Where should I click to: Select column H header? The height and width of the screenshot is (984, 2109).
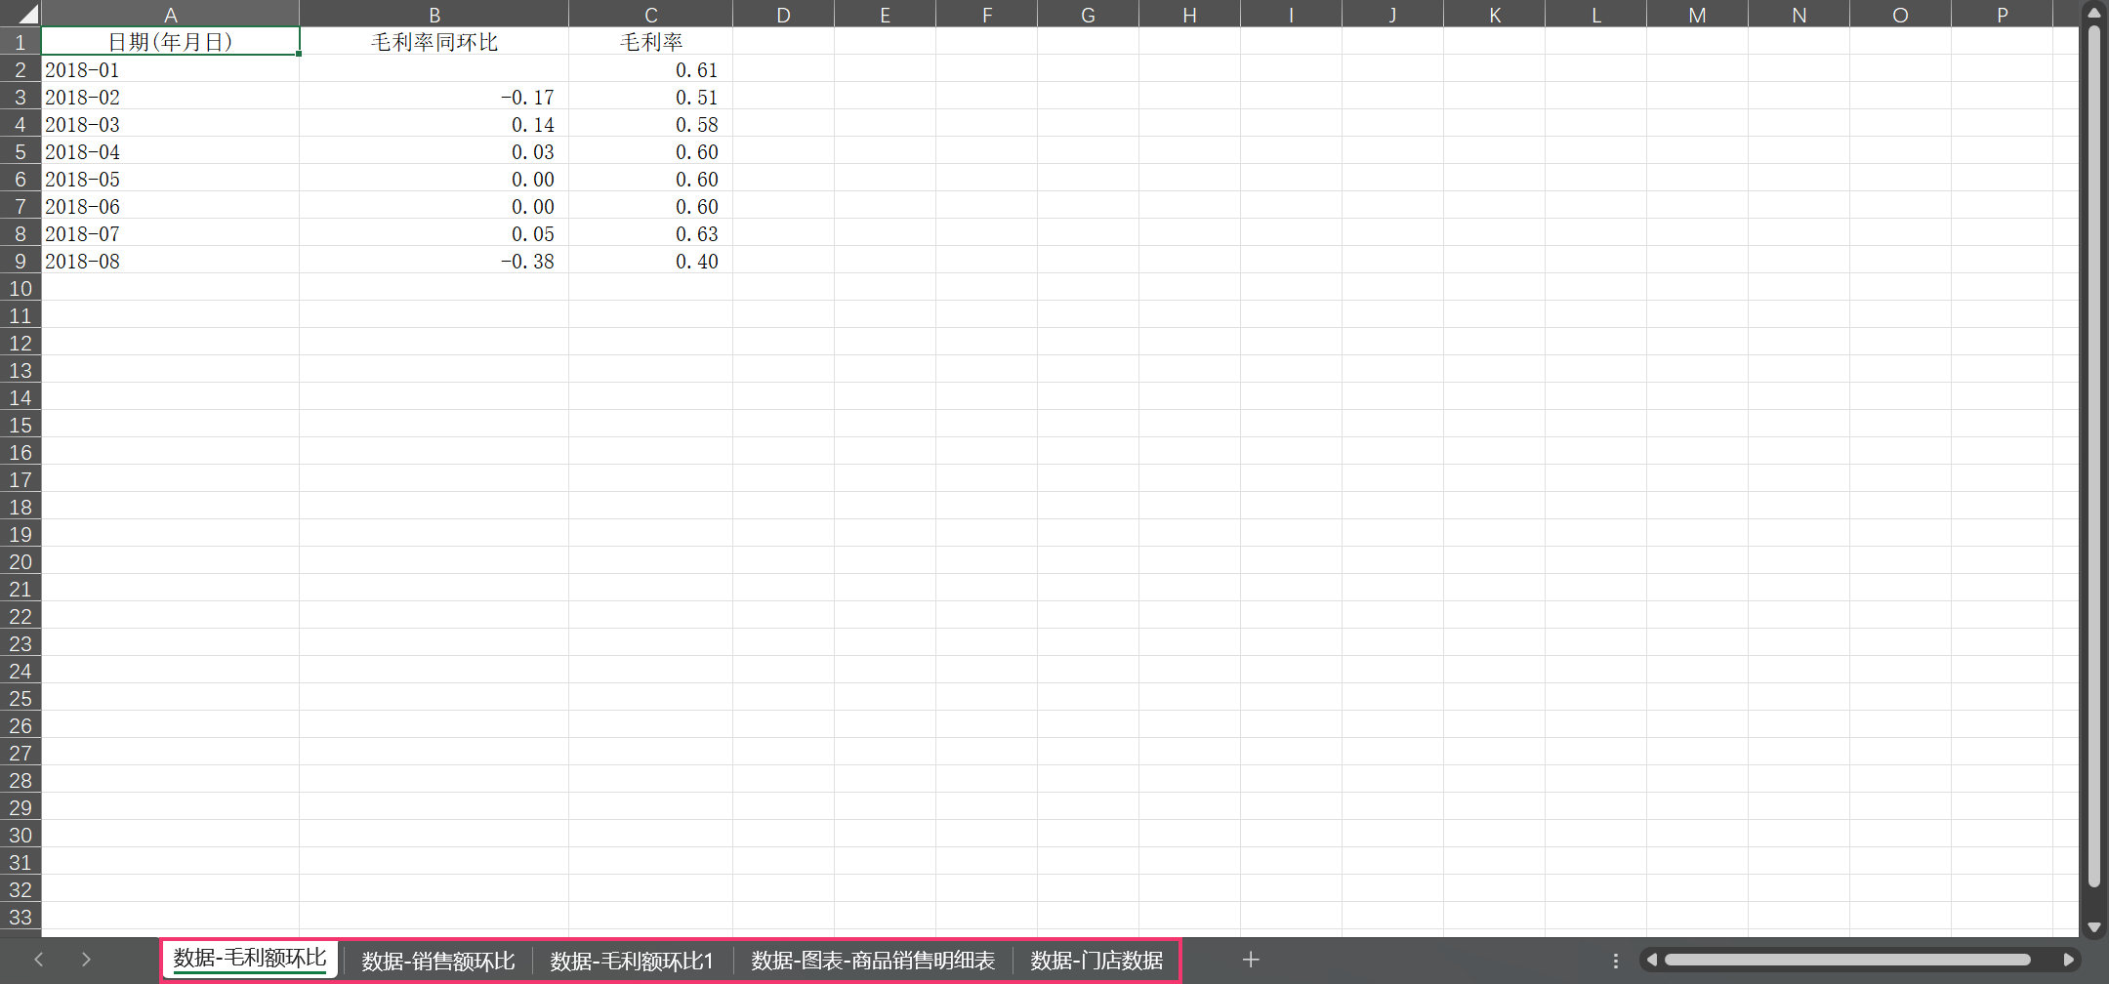tap(1190, 14)
